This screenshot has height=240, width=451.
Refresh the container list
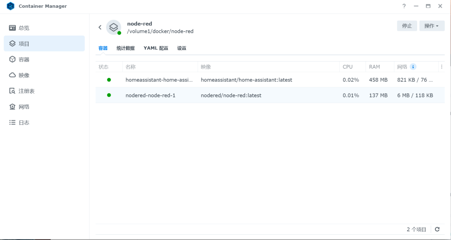(x=437, y=229)
